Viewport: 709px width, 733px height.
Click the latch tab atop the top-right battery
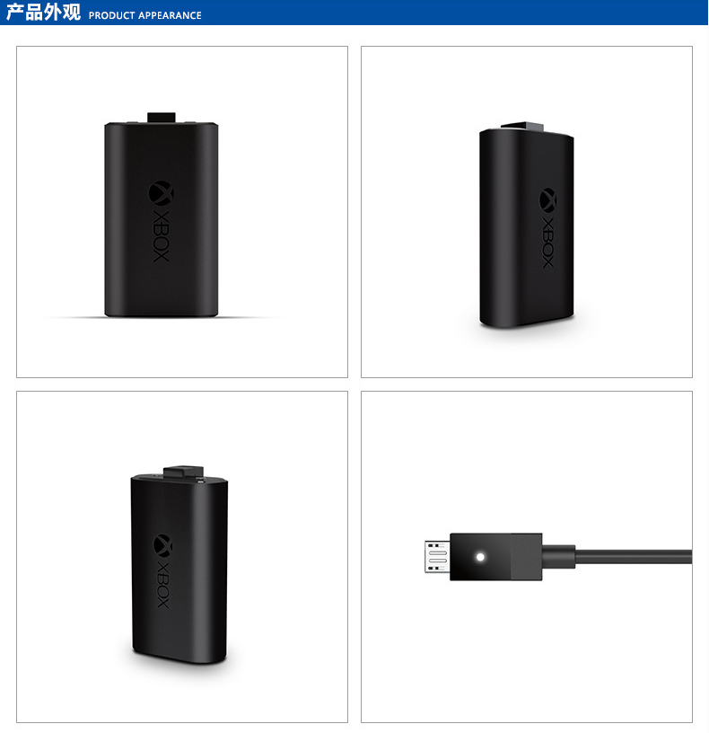point(522,127)
